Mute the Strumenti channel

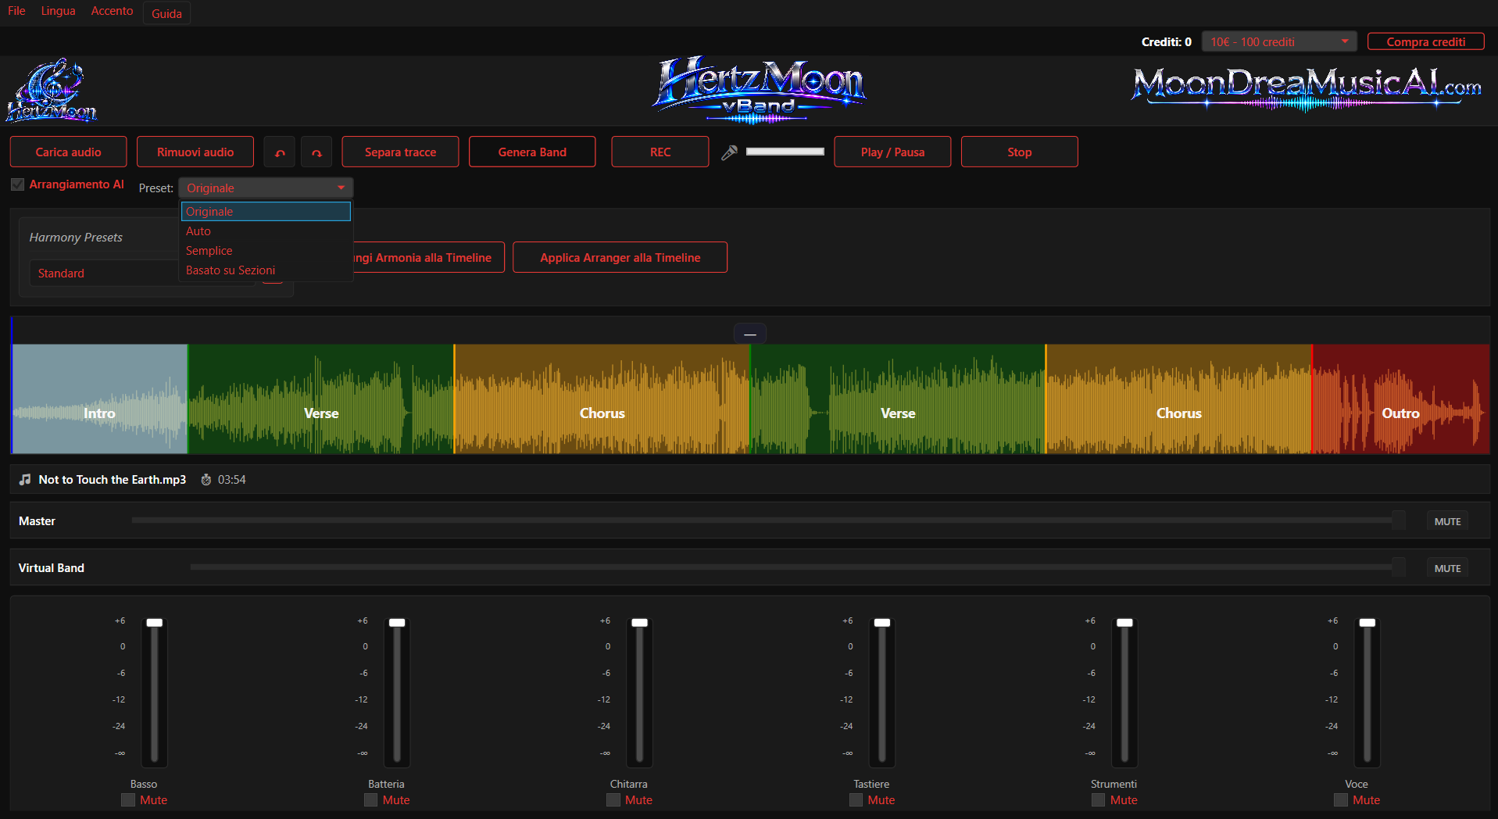[x=1099, y=799]
